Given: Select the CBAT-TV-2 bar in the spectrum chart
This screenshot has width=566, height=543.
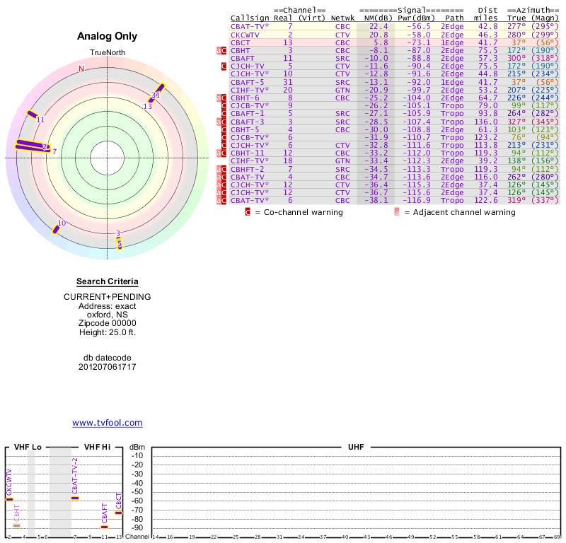Looking at the screenshot, I should (75, 498).
